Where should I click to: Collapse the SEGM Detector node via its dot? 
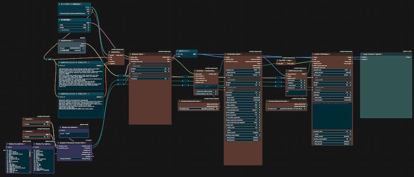[x=287, y=71]
